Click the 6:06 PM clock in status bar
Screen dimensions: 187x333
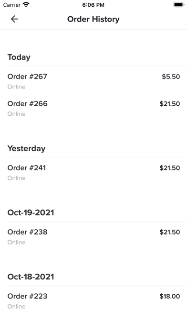click(x=93, y=5)
